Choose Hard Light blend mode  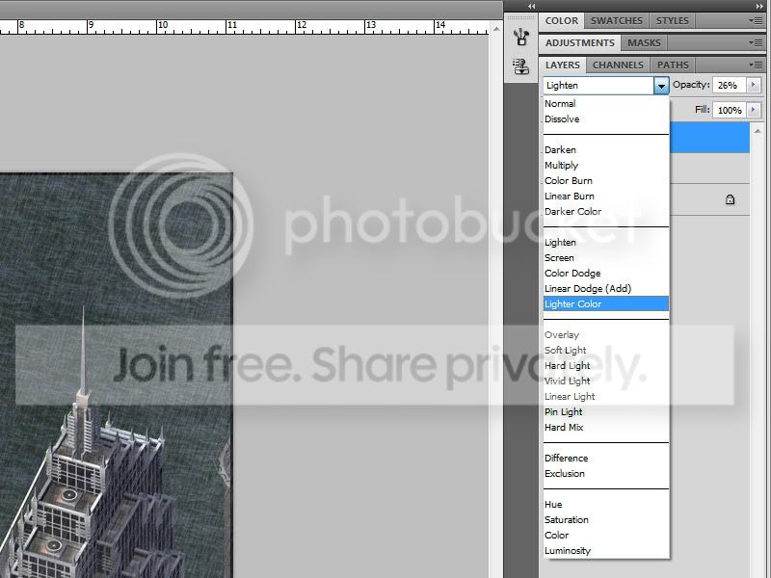point(606,366)
